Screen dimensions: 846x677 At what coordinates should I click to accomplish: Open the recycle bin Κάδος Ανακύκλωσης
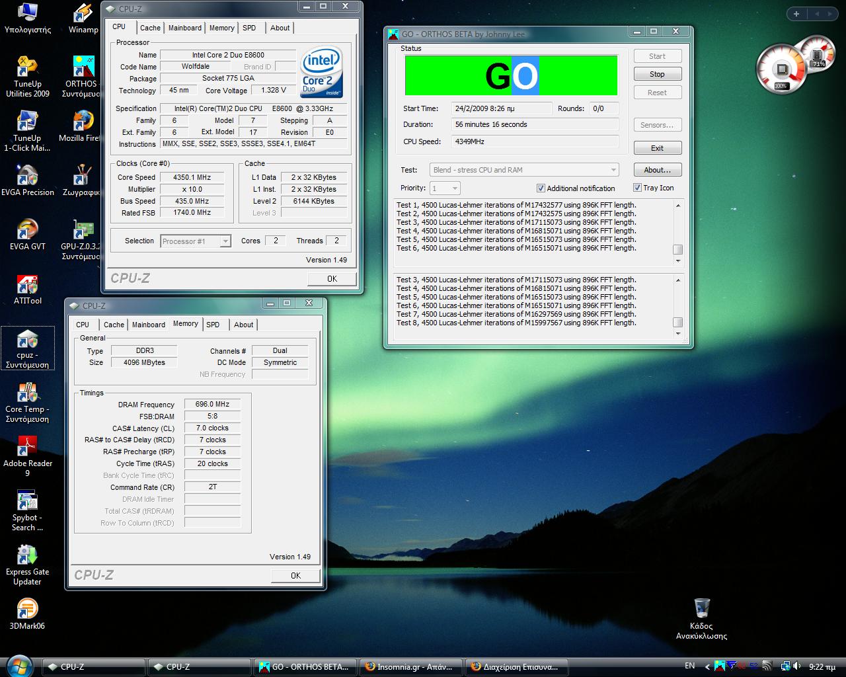click(701, 619)
